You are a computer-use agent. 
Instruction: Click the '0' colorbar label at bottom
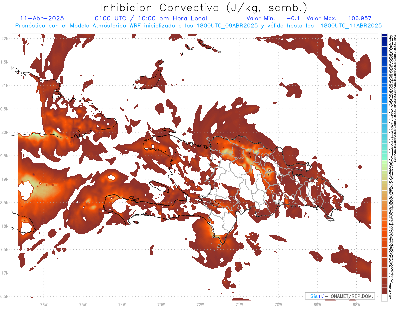point(390,298)
